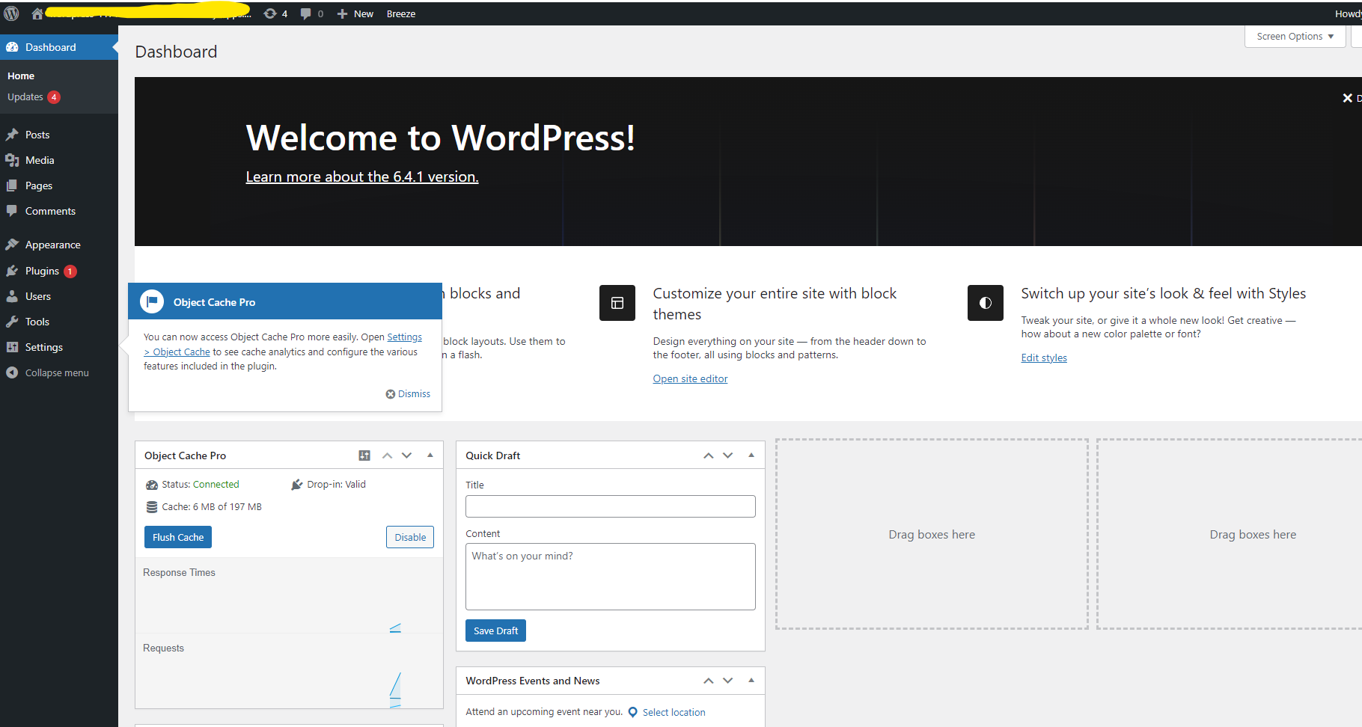Click the Dashboard page heading
Viewport: 1362px width, 727px height.
(x=177, y=52)
